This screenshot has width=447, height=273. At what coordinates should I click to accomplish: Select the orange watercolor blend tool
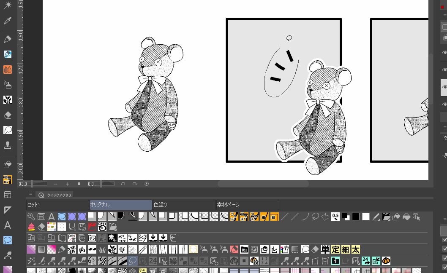tap(8, 70)
